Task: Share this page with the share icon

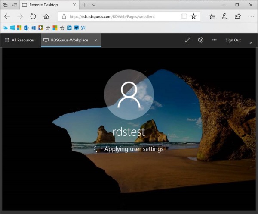Action: point(238,16)
